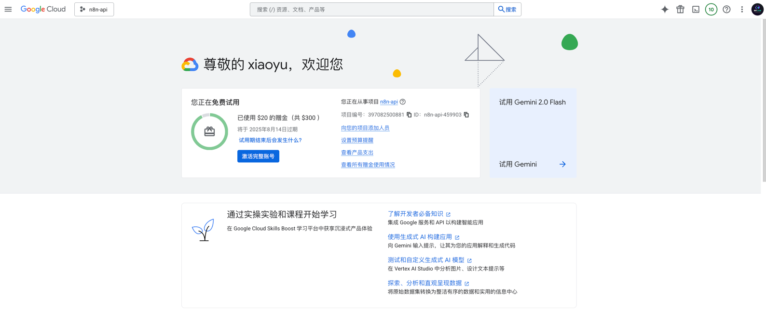The height and width of the screenshot is (311, 766).
Task: Open the free trial gift icon
Action: tap(680, 9)
